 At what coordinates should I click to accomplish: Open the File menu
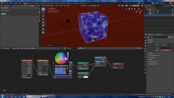(4, 3)
